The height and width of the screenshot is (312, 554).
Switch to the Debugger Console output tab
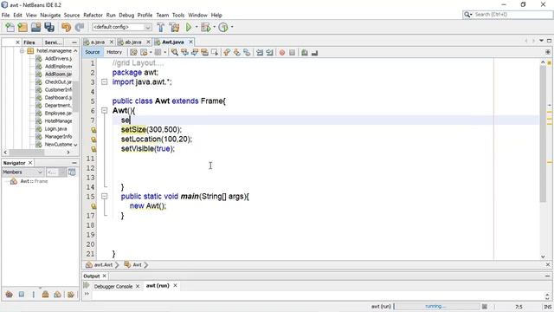pos(113,286)
